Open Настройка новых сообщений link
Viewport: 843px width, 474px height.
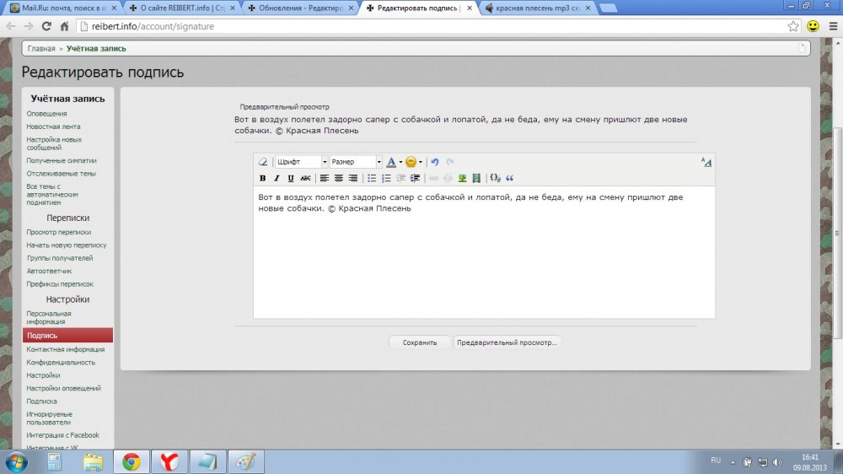54,143
